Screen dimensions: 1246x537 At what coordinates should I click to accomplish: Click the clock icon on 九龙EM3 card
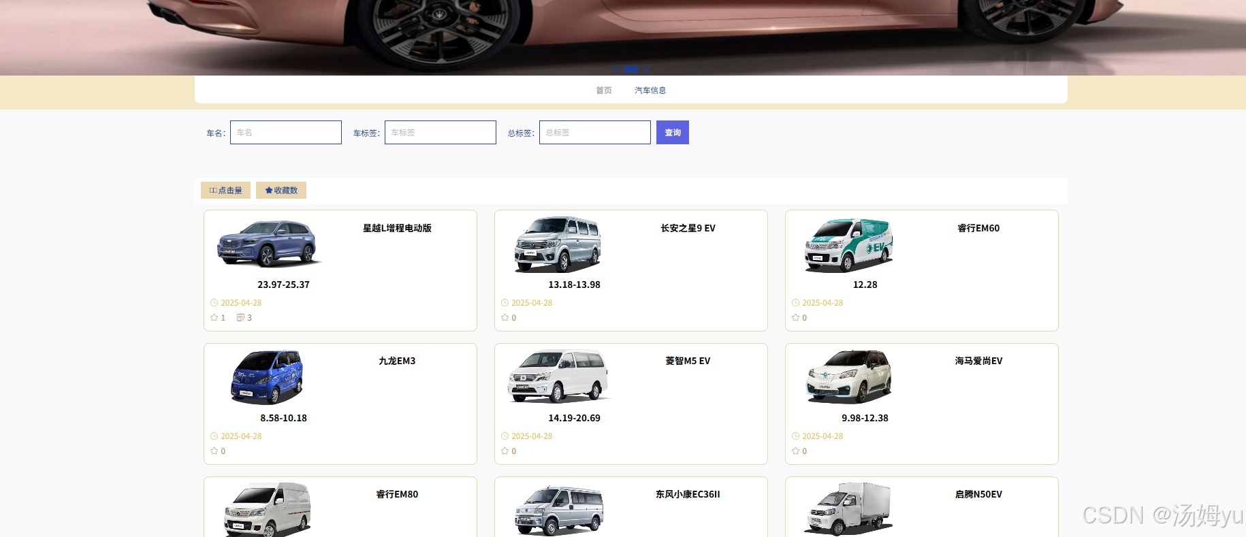point(214,436)
